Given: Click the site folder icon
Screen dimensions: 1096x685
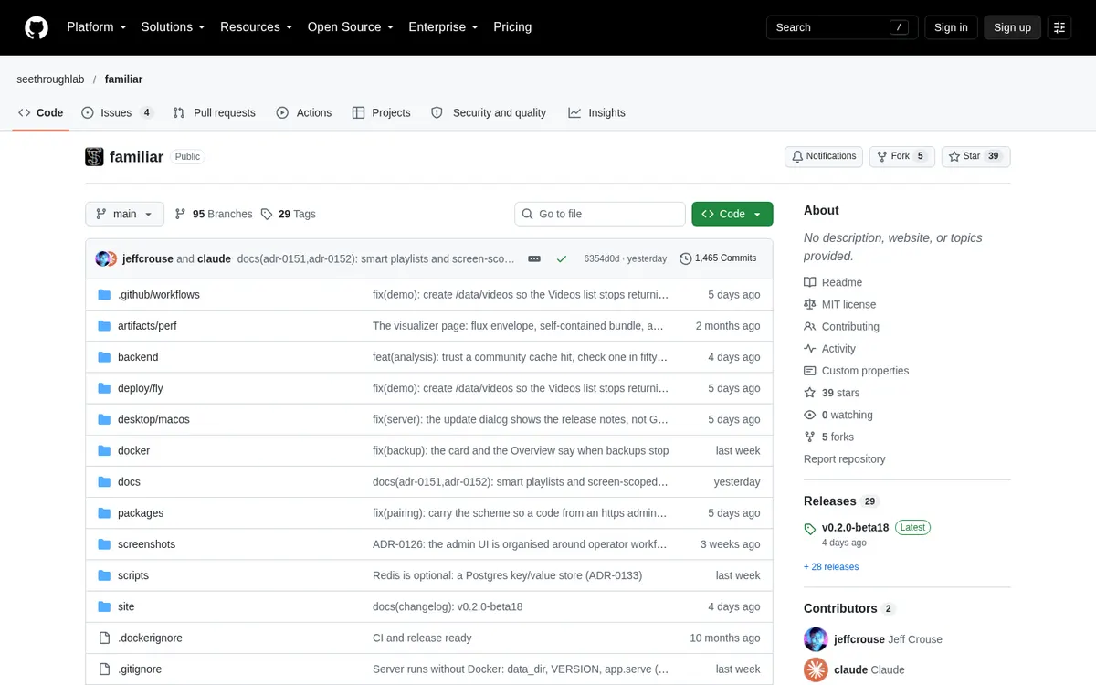Looking at the screenshot, I should (x=103, y=606).
